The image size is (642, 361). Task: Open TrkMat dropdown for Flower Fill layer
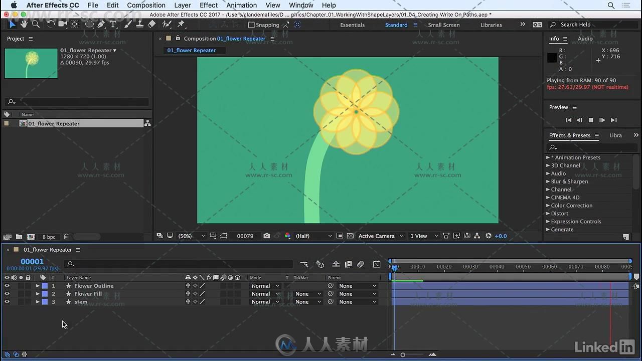point(307,294)
